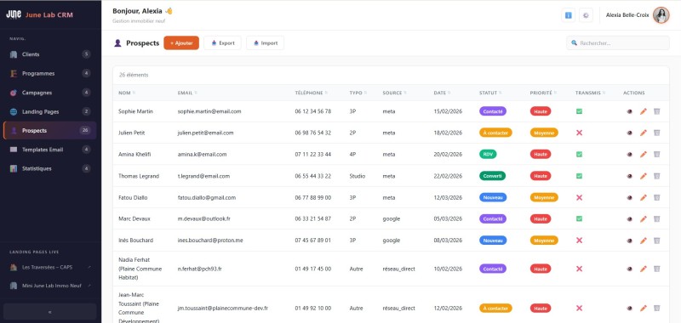The width and height of the screenshot is (681, 323).
Task: Sort table by EMAIL column
Action: 187,93
